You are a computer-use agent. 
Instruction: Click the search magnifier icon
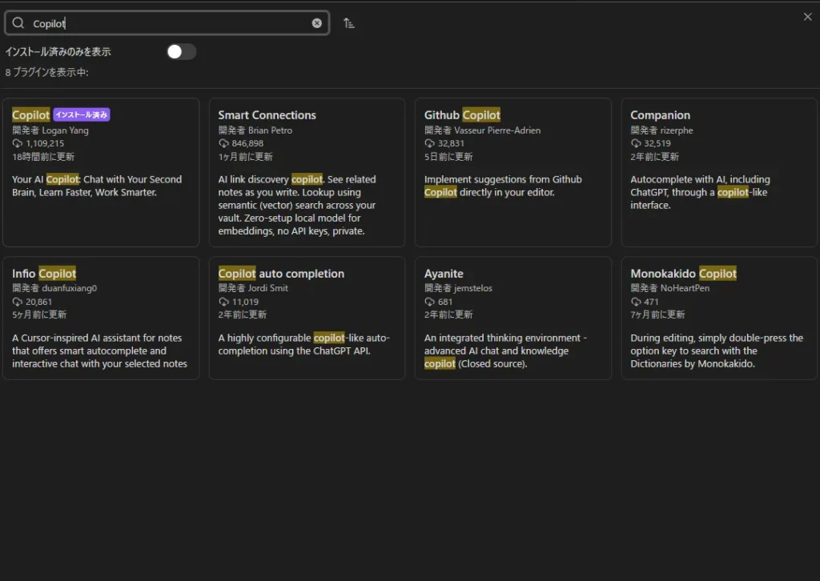point(18,23)
